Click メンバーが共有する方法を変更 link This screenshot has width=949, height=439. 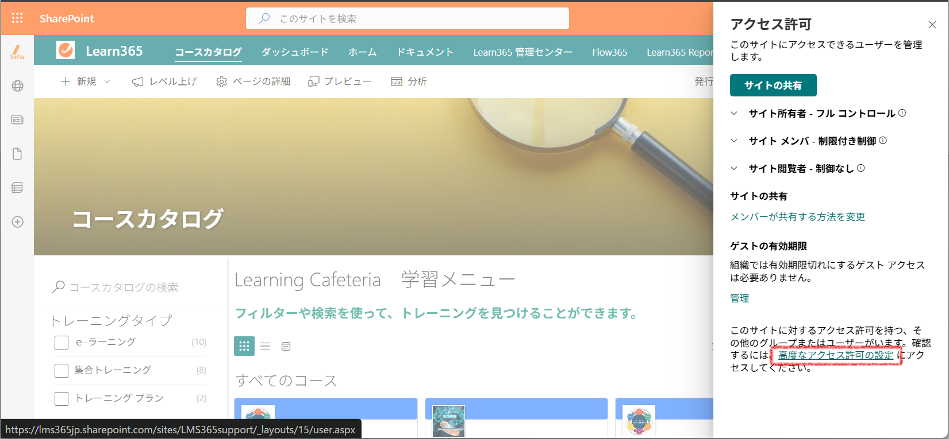(797, 217)
